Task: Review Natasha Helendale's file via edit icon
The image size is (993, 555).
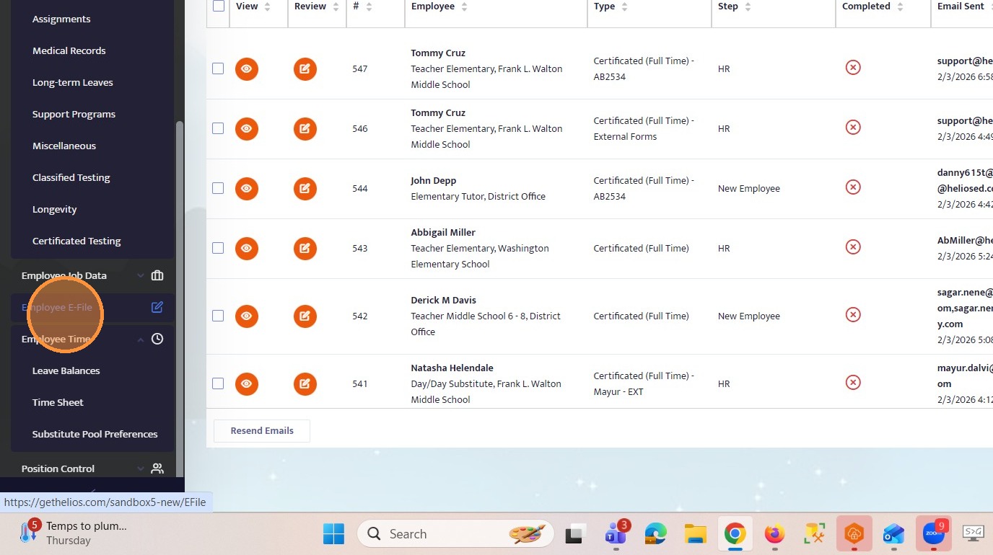Action: [x=305, y=384]
